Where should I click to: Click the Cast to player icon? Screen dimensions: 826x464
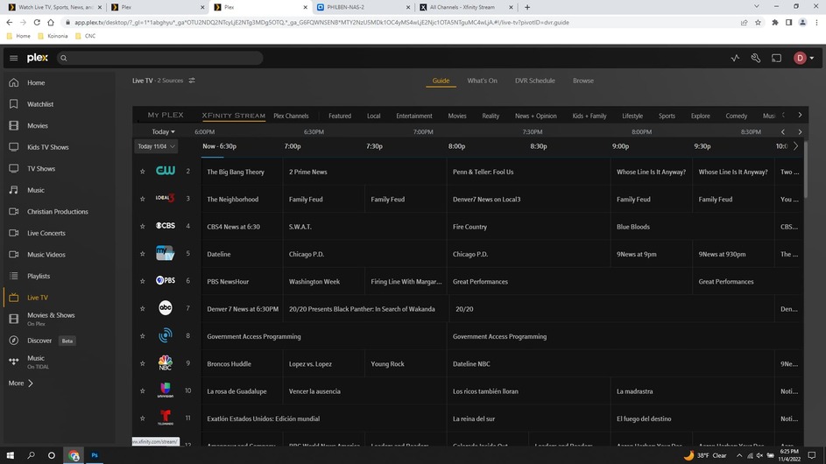pos(776,58)
